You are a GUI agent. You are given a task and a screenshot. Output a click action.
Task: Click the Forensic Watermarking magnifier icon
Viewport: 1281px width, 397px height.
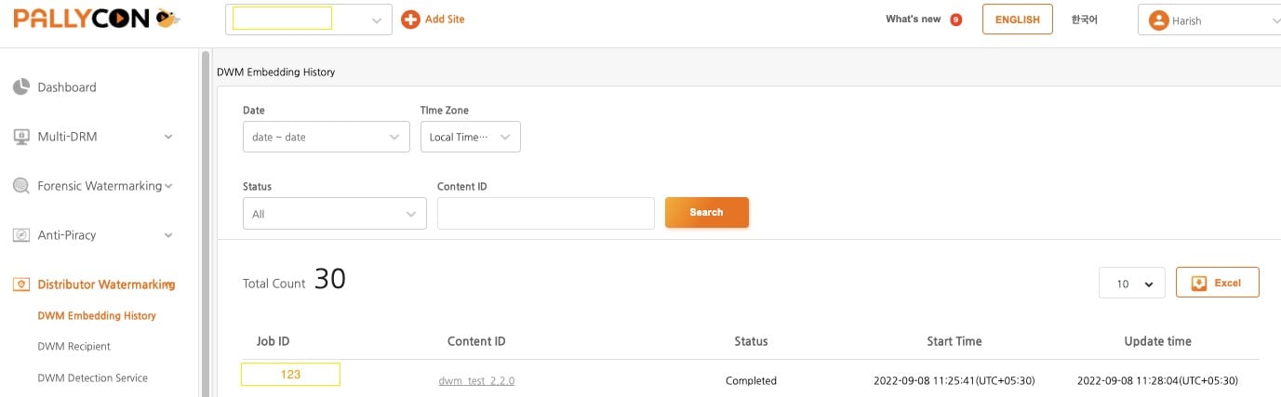[21, 186]
